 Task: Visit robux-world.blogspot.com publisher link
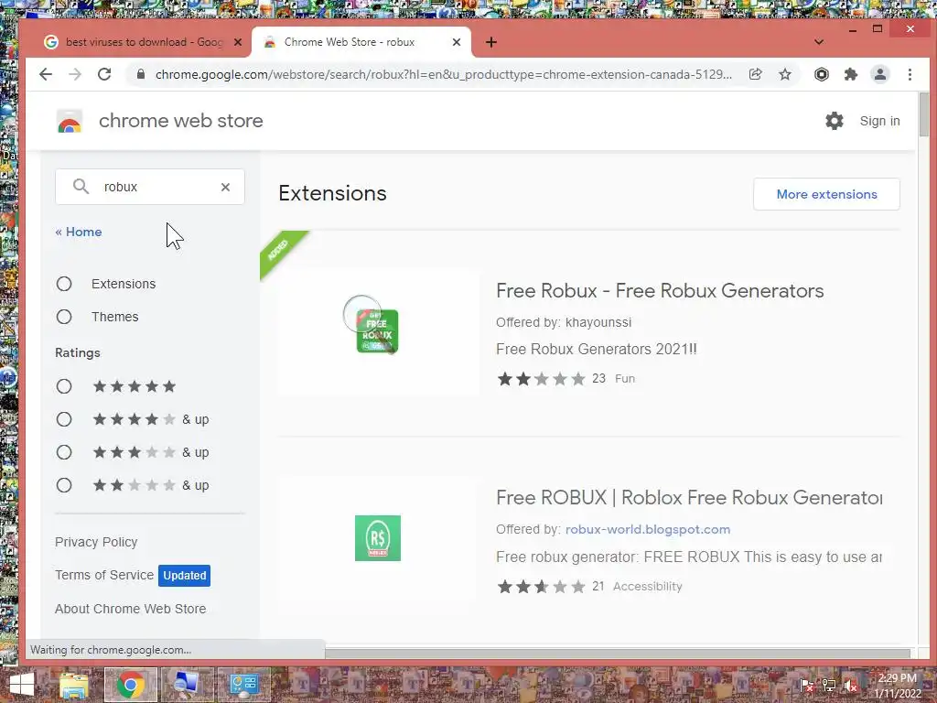648,530
